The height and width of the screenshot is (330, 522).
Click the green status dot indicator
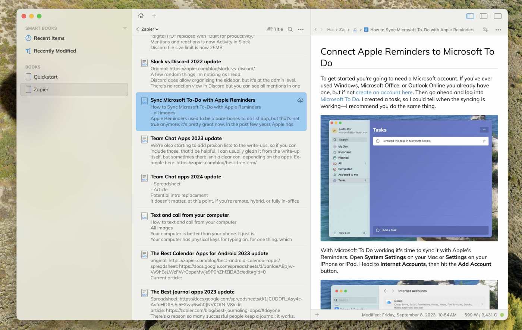(502, 315)
